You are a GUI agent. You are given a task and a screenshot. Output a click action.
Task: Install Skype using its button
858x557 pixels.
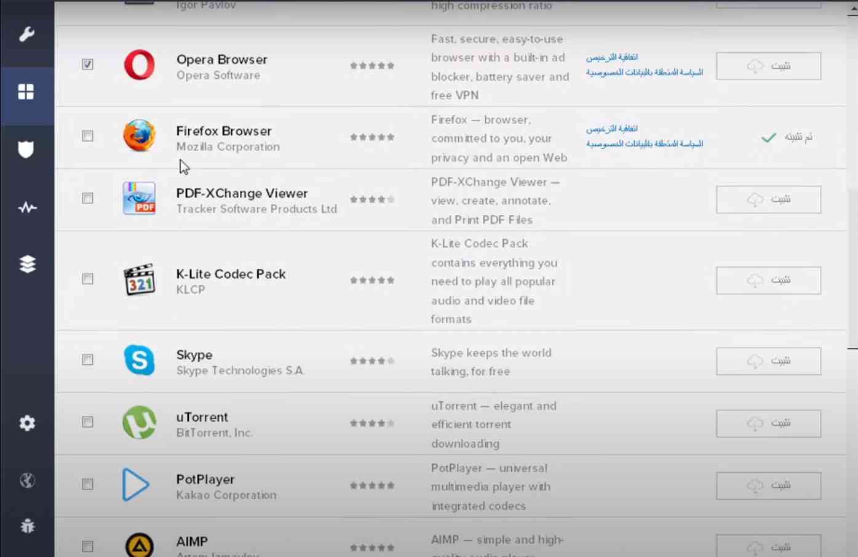coord(768,361)
